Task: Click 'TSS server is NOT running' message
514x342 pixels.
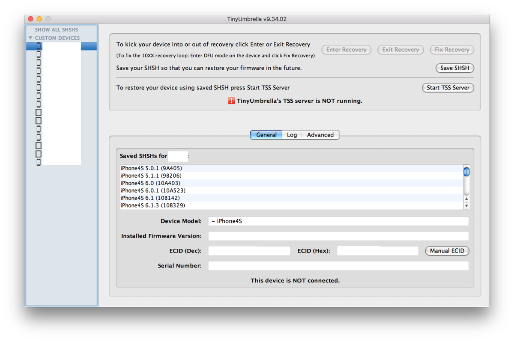Action: click(299, 101)
